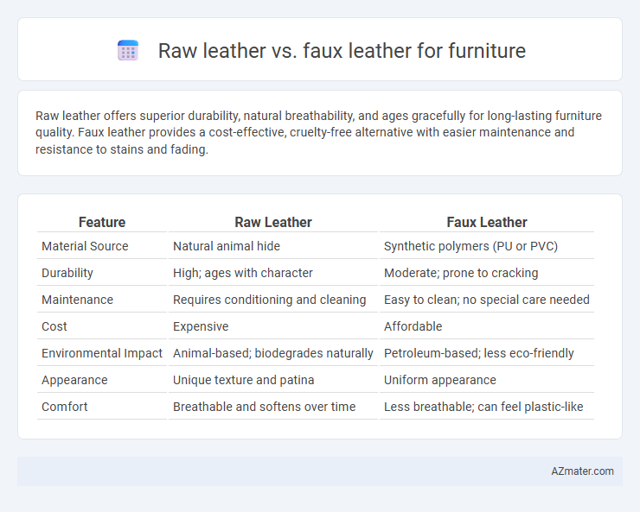Click the title 'Raw leather vs. faux leather for furniture'
The image size is (640, 512).
pos(342,51)
